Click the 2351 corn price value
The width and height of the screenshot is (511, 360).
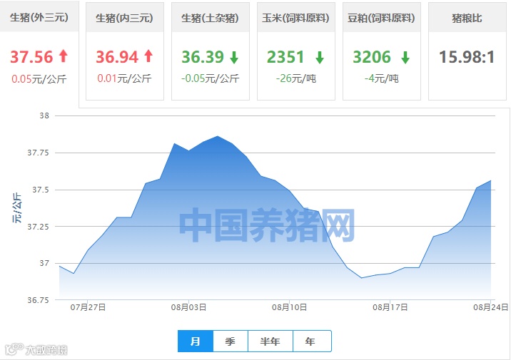pyautogui.click(x=285, y=57)
